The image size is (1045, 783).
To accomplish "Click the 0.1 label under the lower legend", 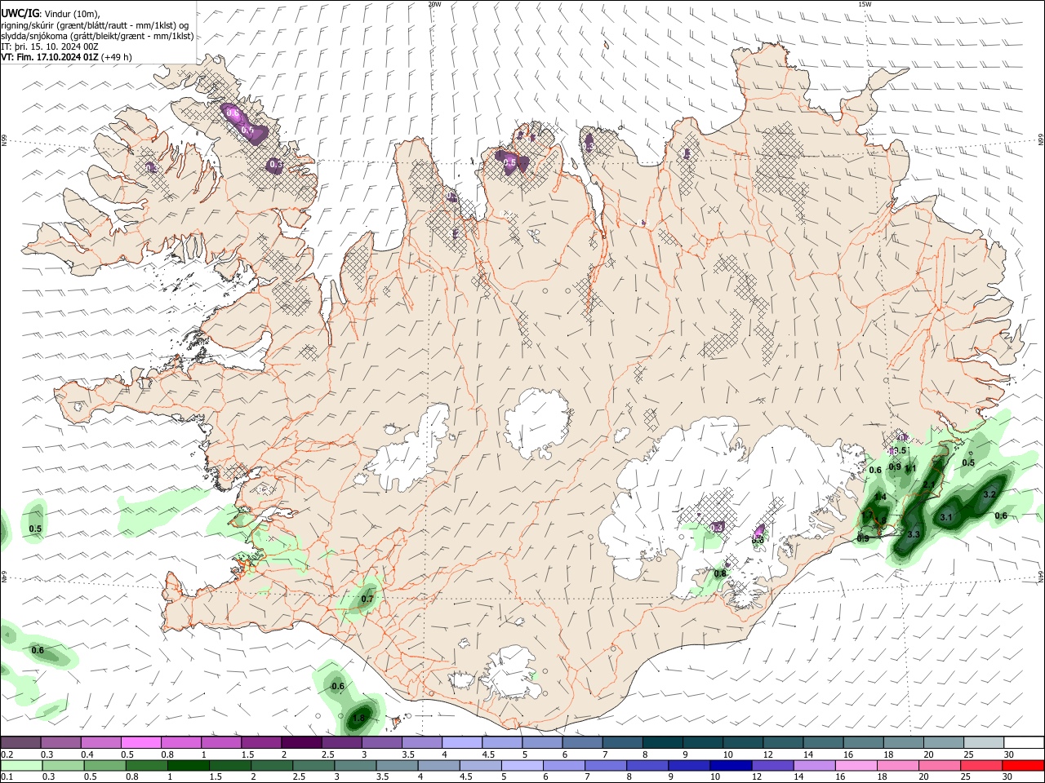I will point(6,777).
